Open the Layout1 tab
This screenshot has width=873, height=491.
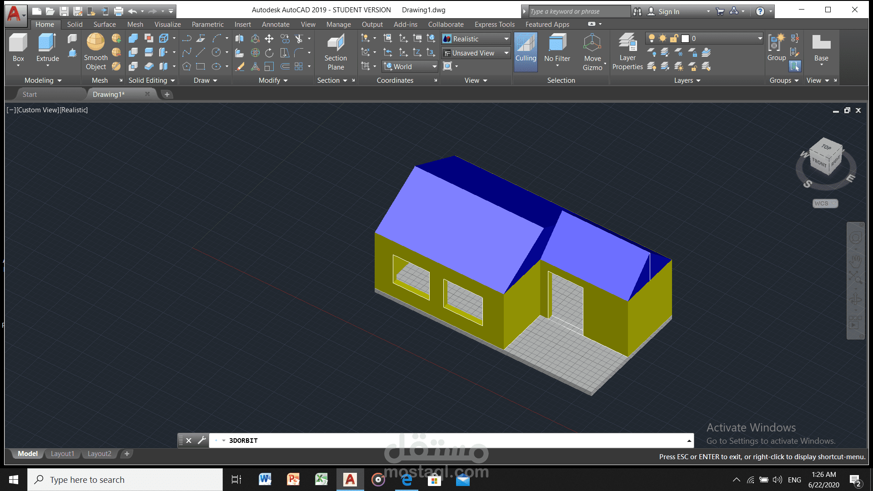click(x=62, y=454)
